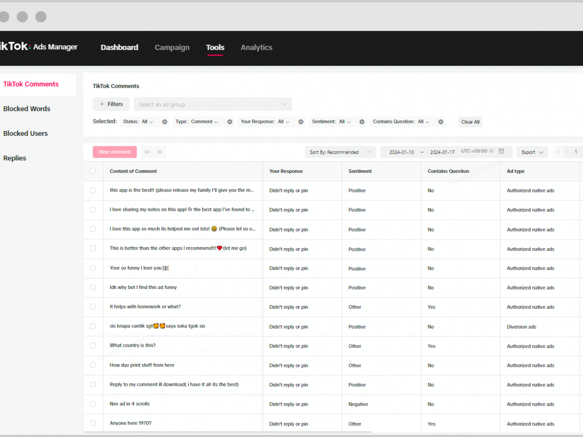Viewport: 583px width, 437px height.
Task: Check the 'Anyone here 1970?' comment
Action: [x=93, y=423]
